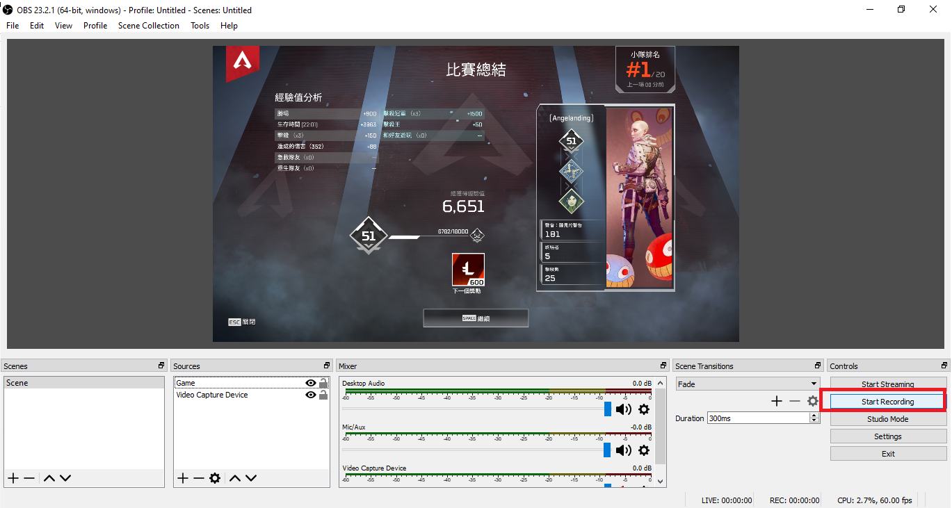This screenshot has width=952, height=508.
Task: Click Desktop Audio label in Mixer
Action: (363, 384)
